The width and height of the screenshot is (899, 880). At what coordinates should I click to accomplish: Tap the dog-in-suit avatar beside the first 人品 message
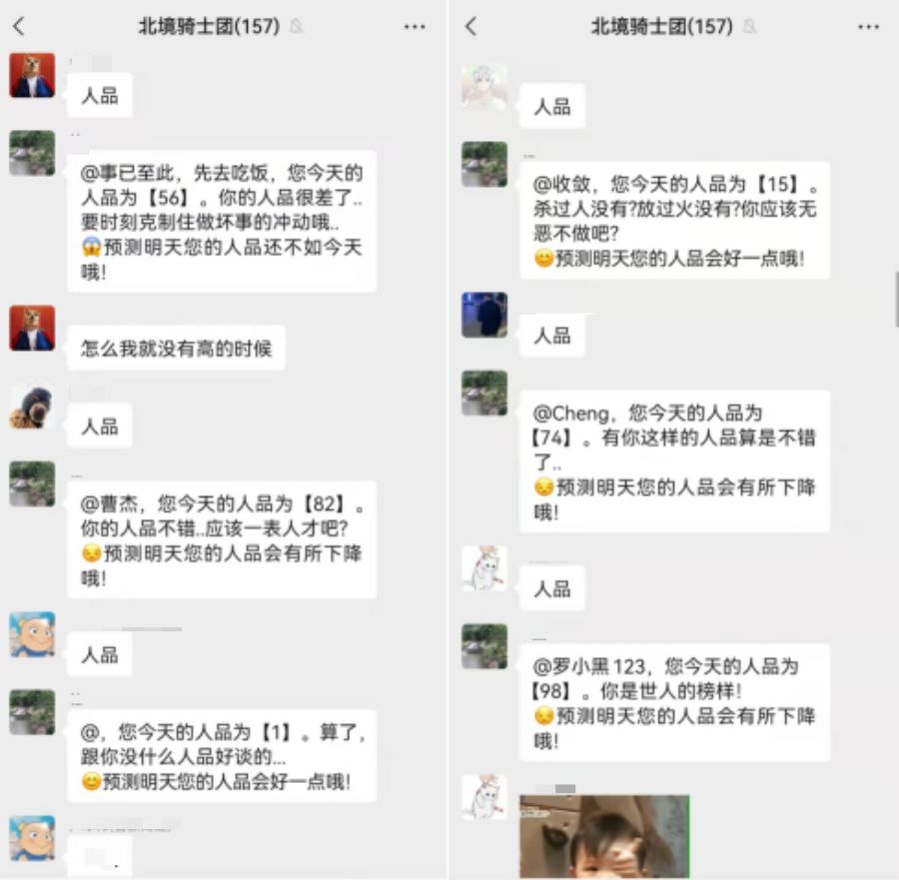click(33, 75)
